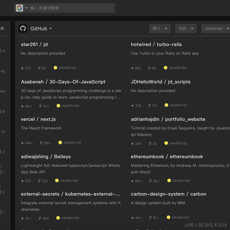
Task: Click the fork icon of carbon-design-system / carbon
Action: pyautogui.click(x=150, y=218)
